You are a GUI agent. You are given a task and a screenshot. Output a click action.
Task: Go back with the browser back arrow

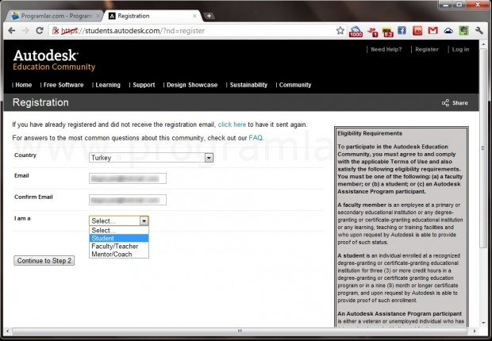pyautogui.click(x=12, y=31)
